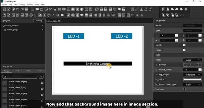Open the bg_image dropdown showing background
Image resolution: width=204 pixels, height=108 pixels.
coord(192,75)
